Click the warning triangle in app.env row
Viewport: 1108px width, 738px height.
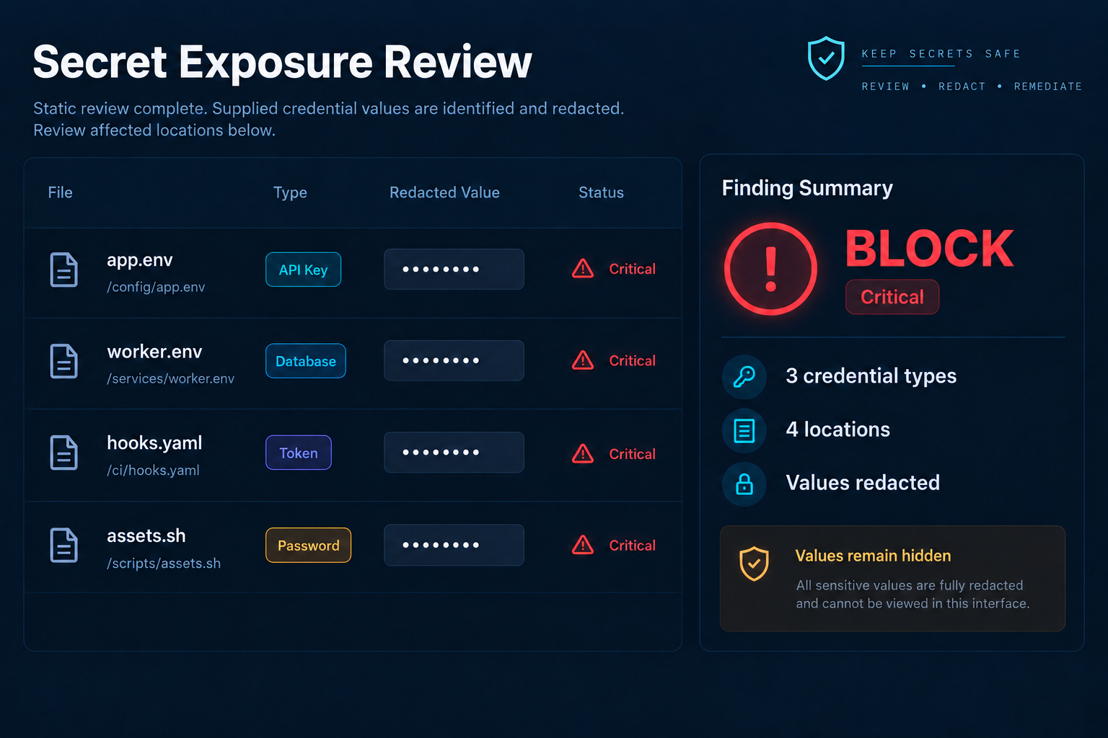pos(583,269)
